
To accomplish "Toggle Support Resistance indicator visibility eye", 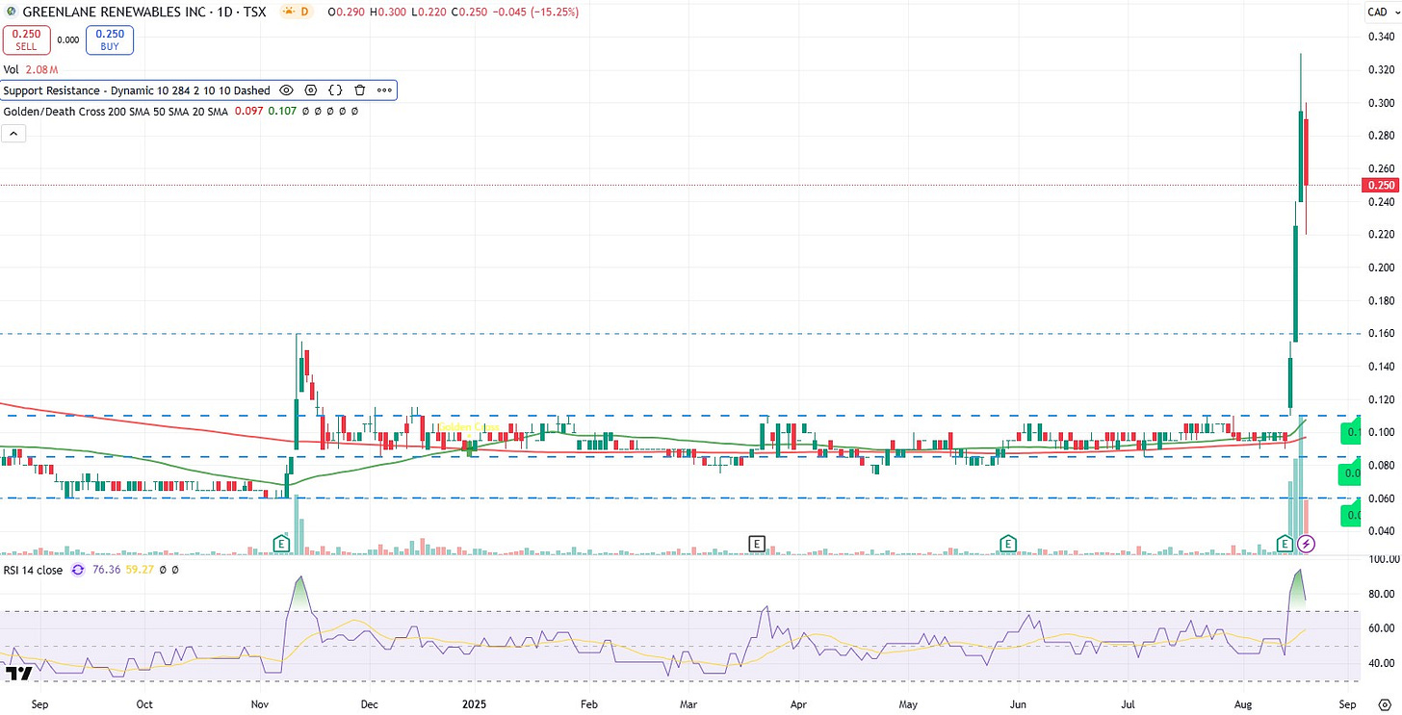I will (x=286, y=90).
